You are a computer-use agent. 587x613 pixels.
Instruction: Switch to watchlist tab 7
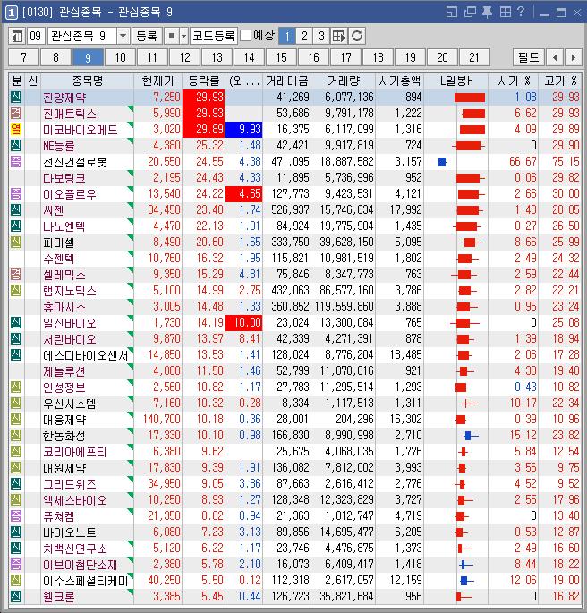tap(23, 58)
